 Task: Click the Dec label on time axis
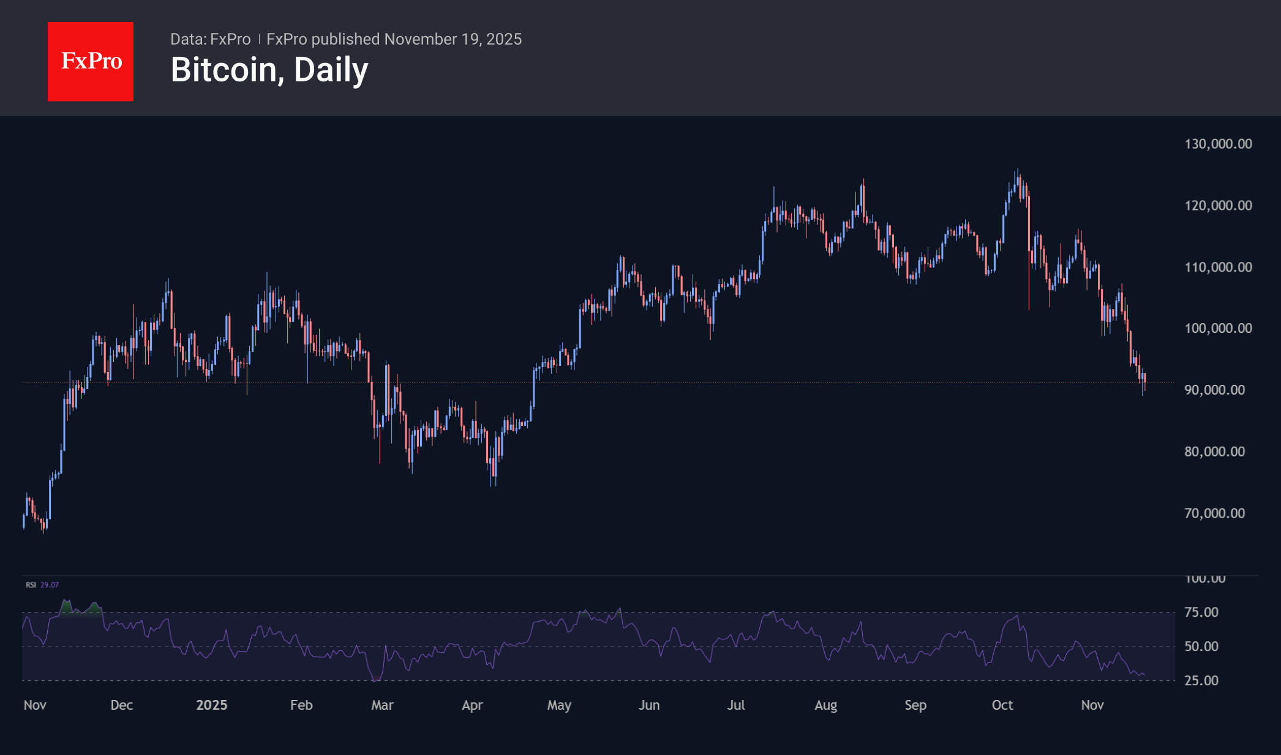122,705
